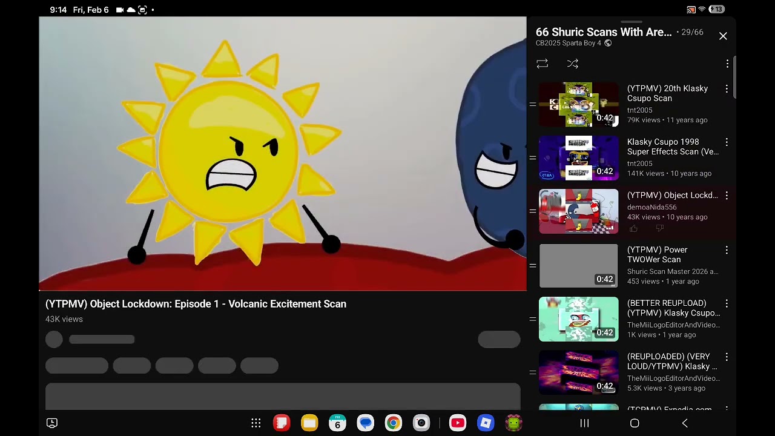This screenshot has width=775, height=436.
Task: Select the Object Lockdown playlist thumbnail
Action: (579, 211)
